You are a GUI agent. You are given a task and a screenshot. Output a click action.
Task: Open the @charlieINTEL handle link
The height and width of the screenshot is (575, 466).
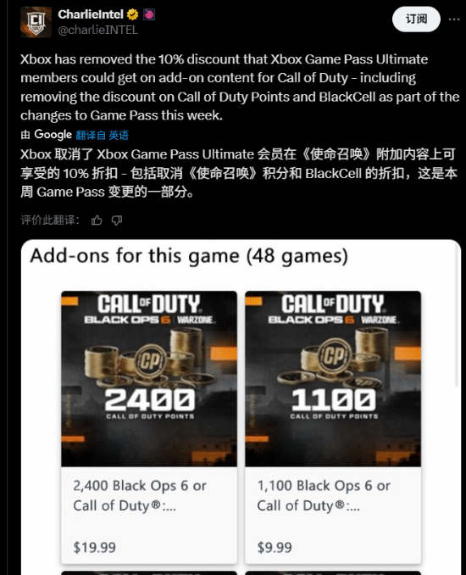97,30
